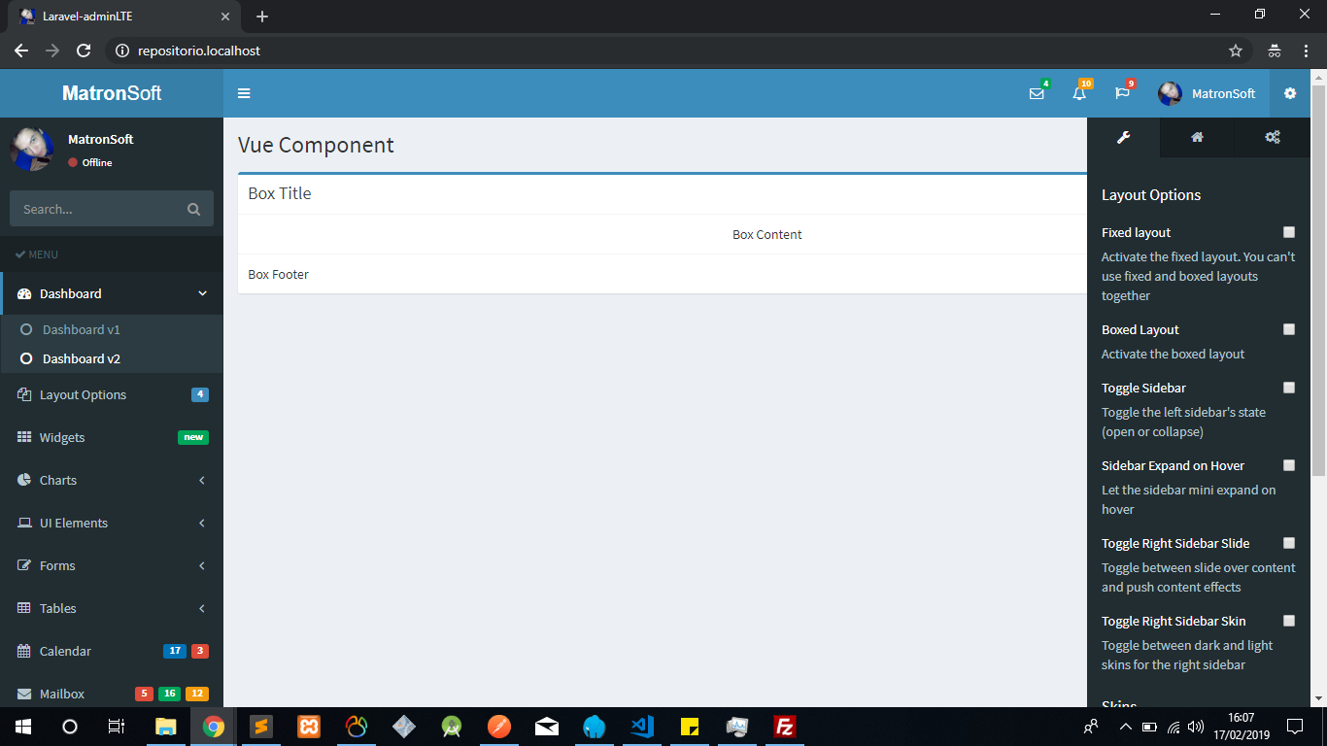Open Dashboard v1 menu item

pos(112,329)
